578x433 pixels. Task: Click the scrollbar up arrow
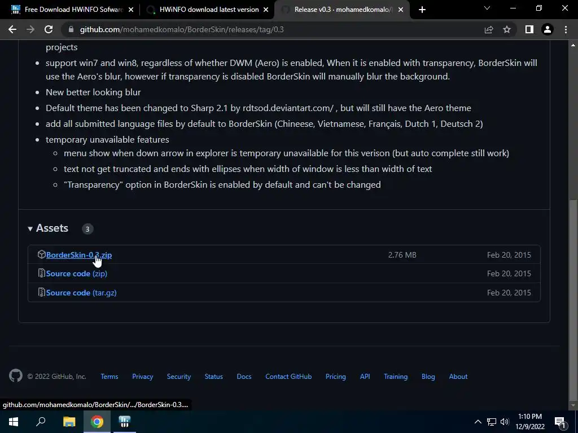tap(573, 45)
